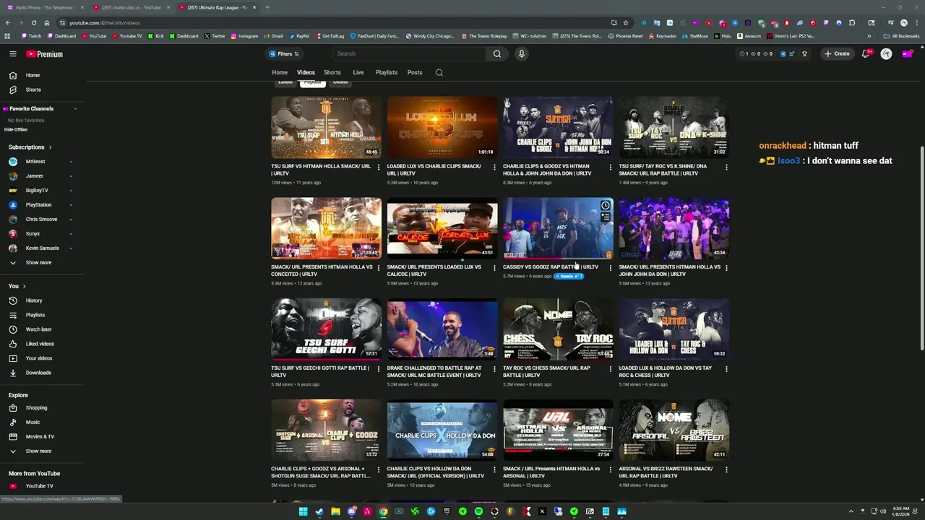Open All Bookmarks folder
This screenshot has width=925, height=520.
tap(901, 36)
